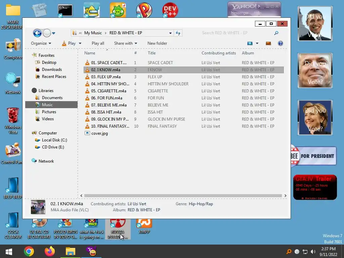
Task: Play the selected file with Play button
Action: [69, 43]
